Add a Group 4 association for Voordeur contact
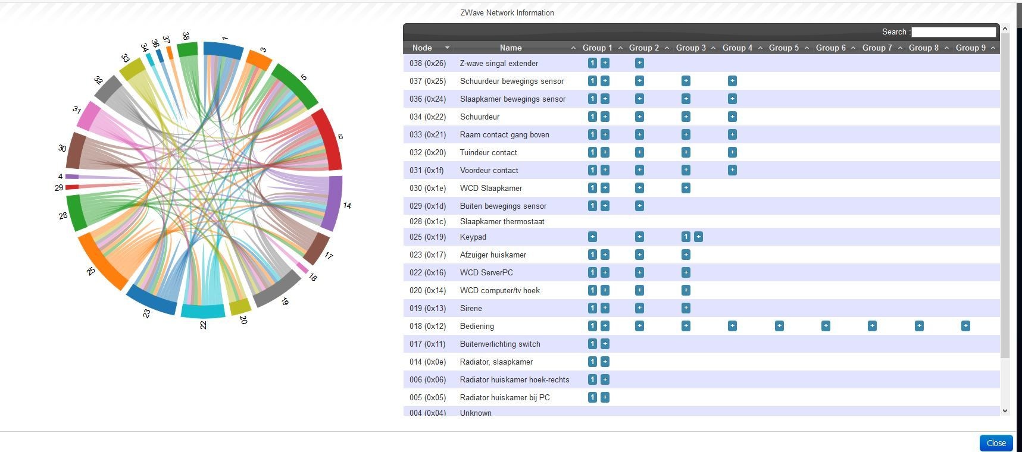Screen dimensions: 1022x452 pos(732,170)
